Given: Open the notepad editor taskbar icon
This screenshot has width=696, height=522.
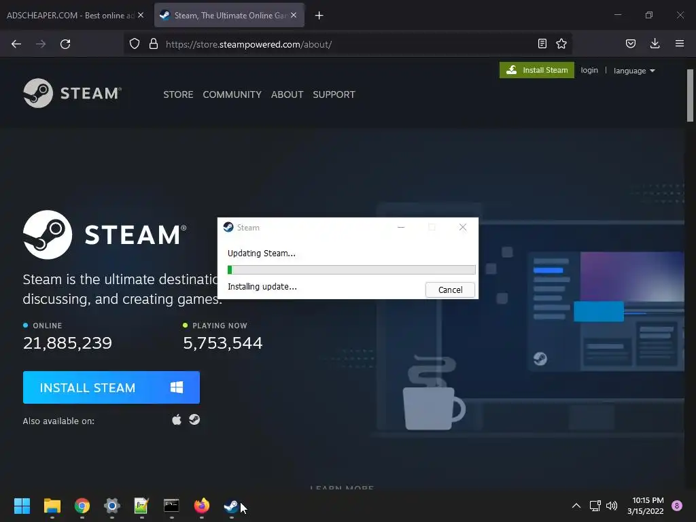Looking at the screenshot, I should [141, 506].
